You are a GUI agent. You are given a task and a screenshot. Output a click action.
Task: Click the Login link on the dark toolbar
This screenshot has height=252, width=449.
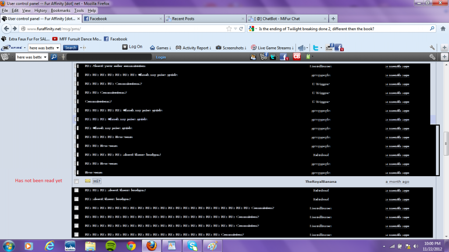pyautogui.click(x=160, y=57)
